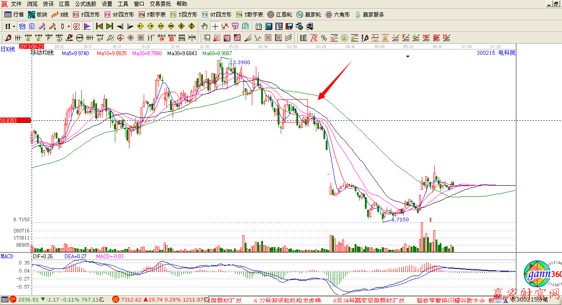The height and width of the screenshot is (305, 562).
Task: Toggle the blue chain-link toolbar button
Action: [22, 26]
